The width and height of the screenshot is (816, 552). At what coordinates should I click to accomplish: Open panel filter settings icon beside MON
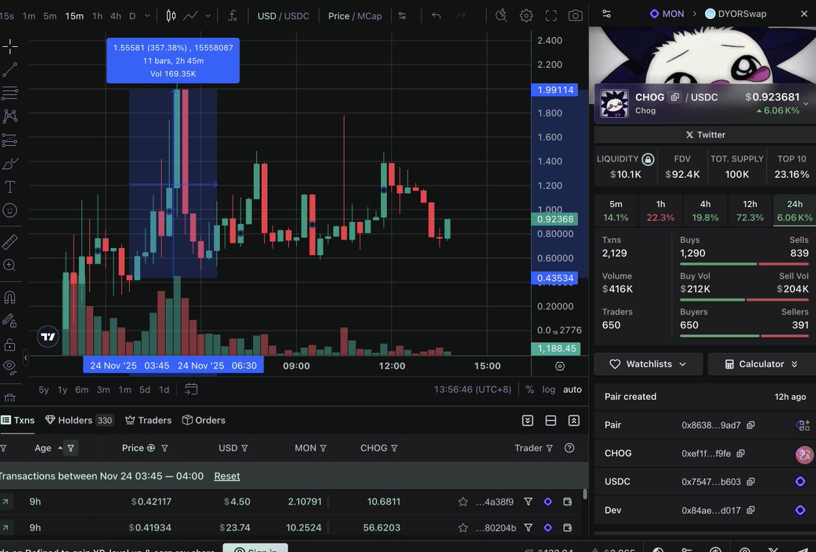[x=607, y=13]
